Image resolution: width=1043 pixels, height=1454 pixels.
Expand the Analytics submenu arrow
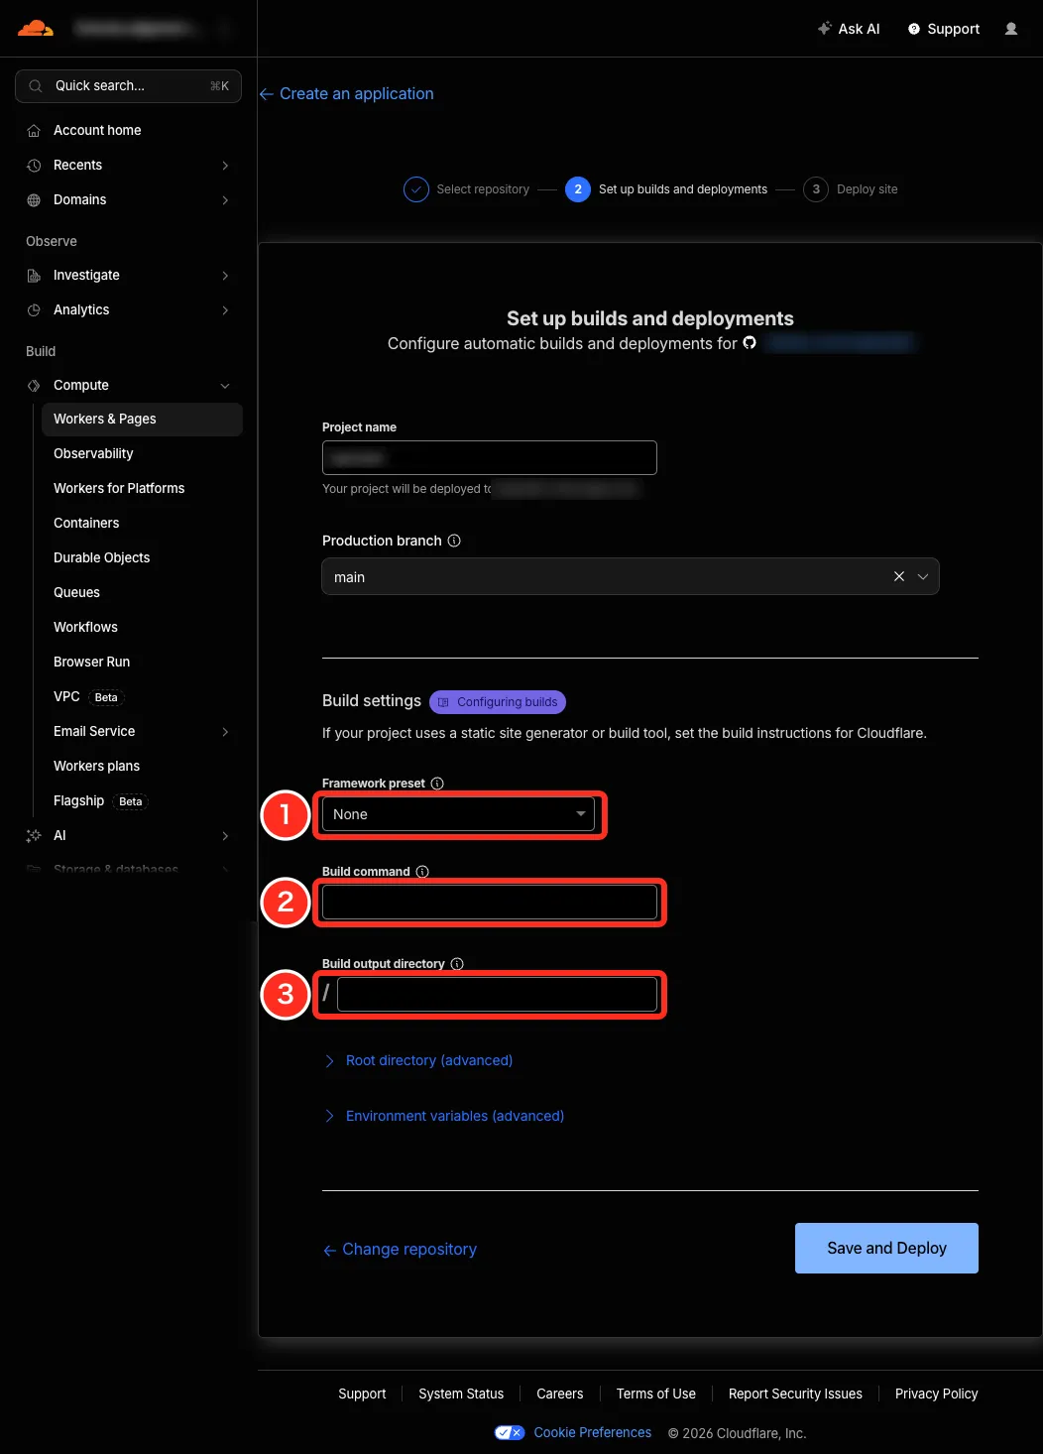coord(225,310)
